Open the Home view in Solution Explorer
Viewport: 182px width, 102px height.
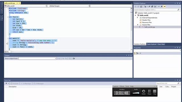(x=141, y=7)
